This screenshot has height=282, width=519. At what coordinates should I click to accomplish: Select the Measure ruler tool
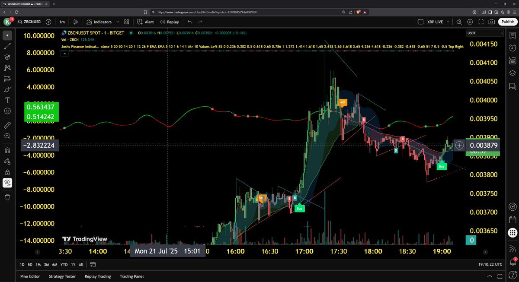pyautogui.click(x=7, y=125)
